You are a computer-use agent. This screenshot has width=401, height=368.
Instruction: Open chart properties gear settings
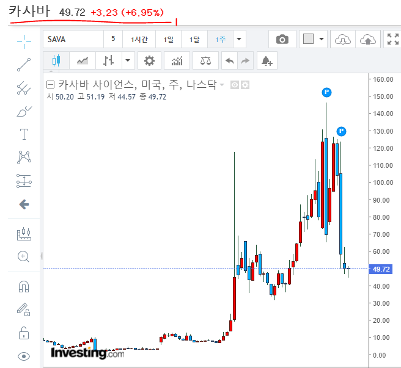tap(149, 60)
